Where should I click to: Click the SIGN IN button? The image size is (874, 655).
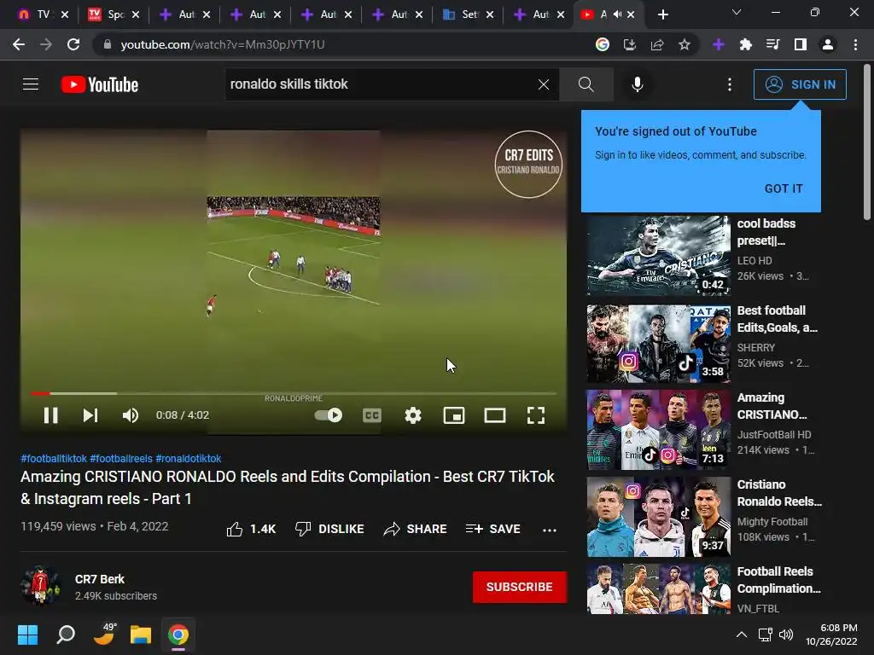800,84
